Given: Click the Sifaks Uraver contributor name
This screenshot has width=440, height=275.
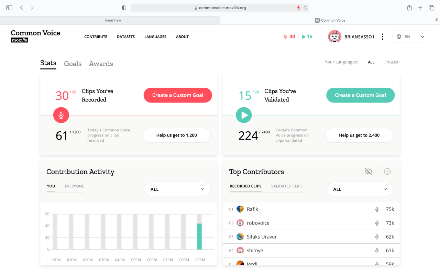Looking at the screenshot, I should [262, 236].
